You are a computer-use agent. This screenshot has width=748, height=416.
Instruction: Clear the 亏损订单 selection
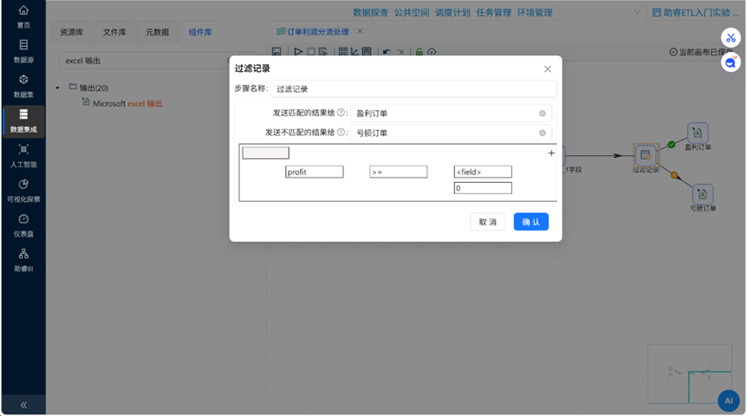click(543, 133)
